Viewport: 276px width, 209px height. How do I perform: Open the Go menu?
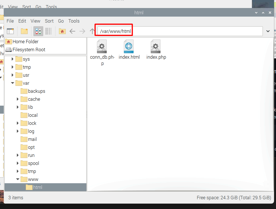pyautogui.click(x=61, y=21)
